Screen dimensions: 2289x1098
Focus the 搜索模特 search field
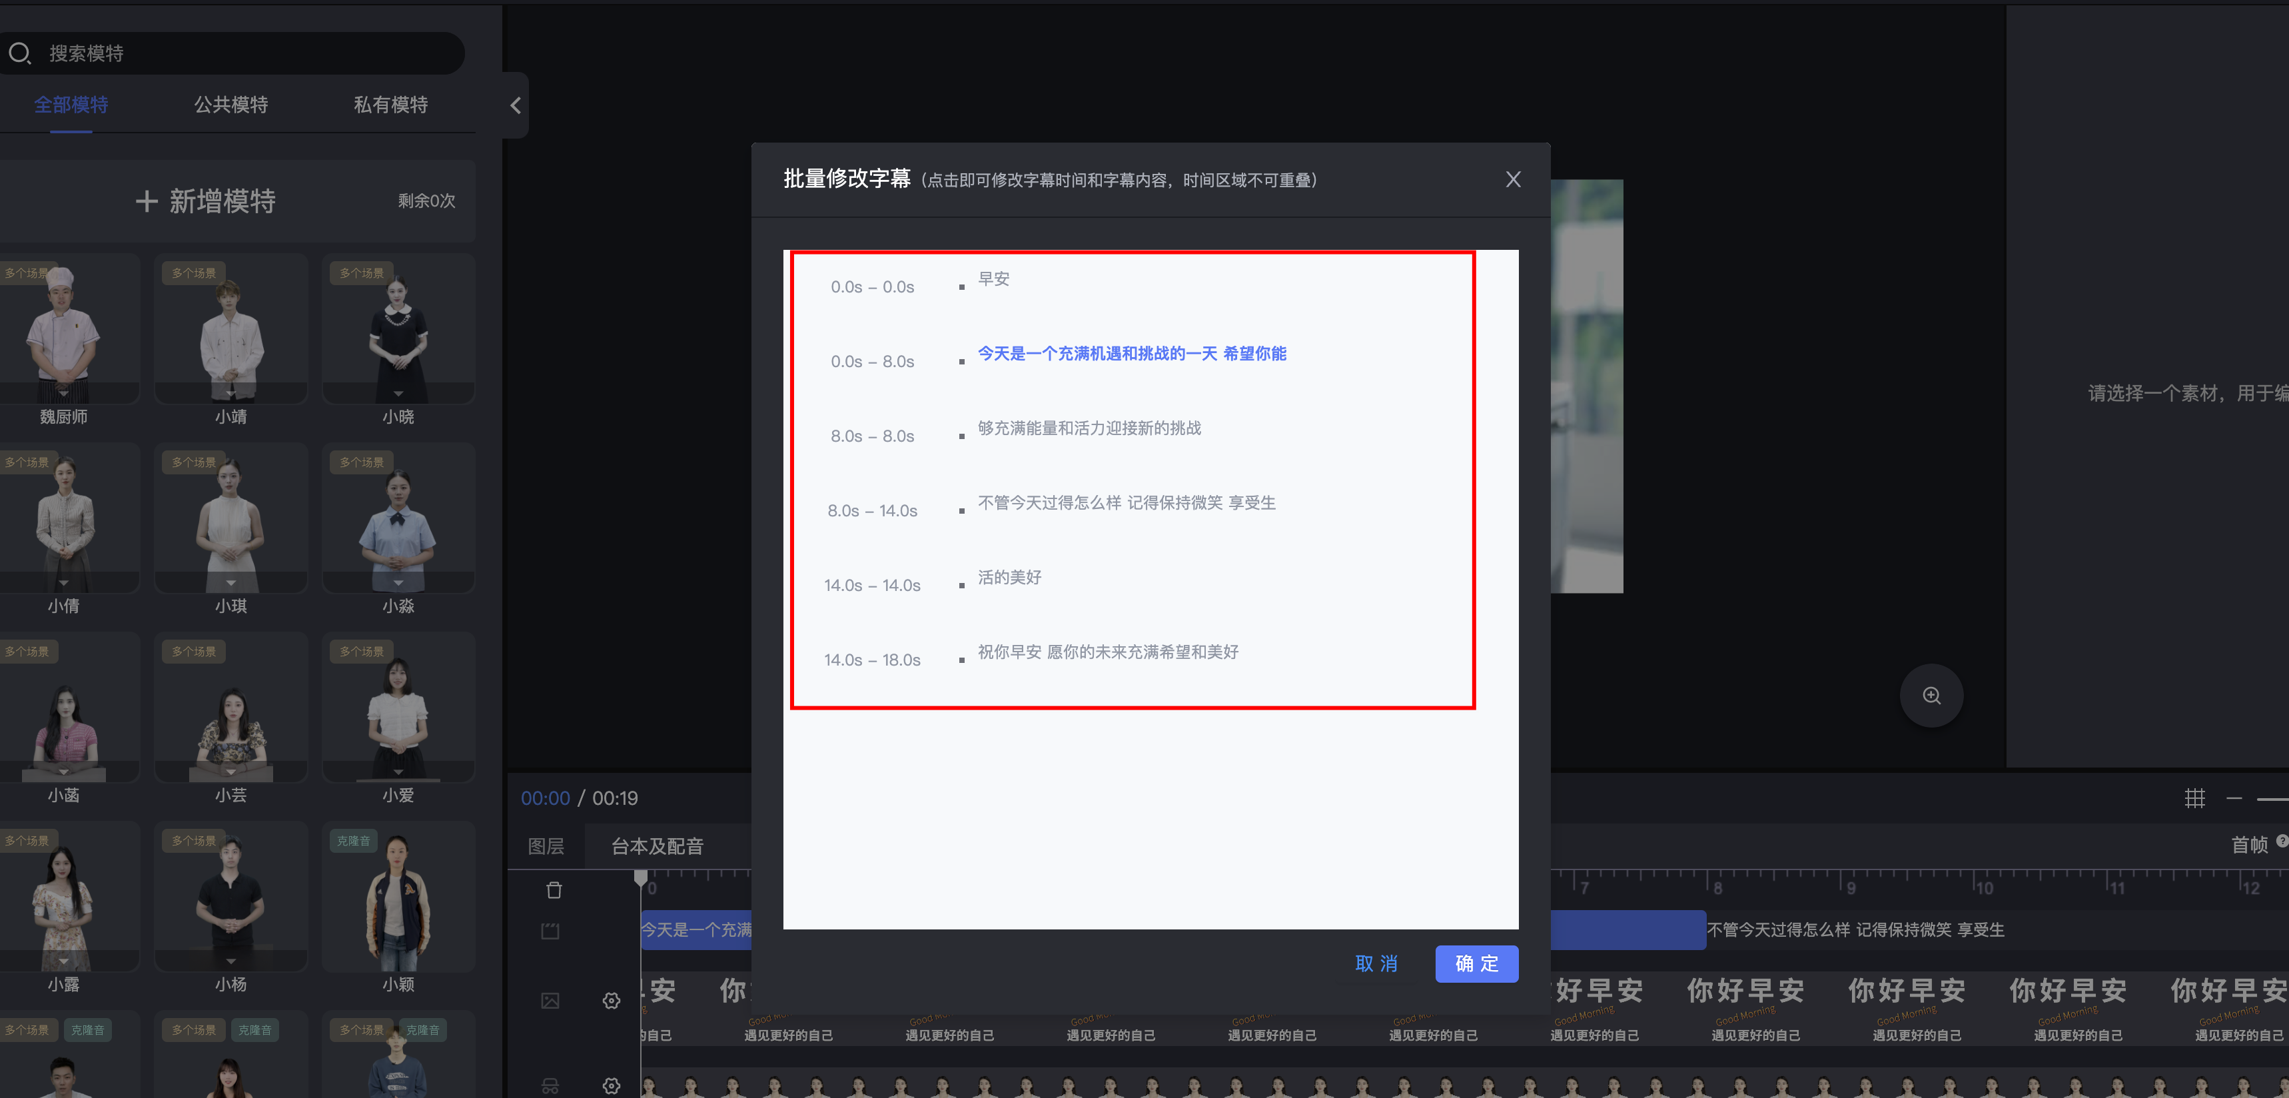click(x=232, y=53)
